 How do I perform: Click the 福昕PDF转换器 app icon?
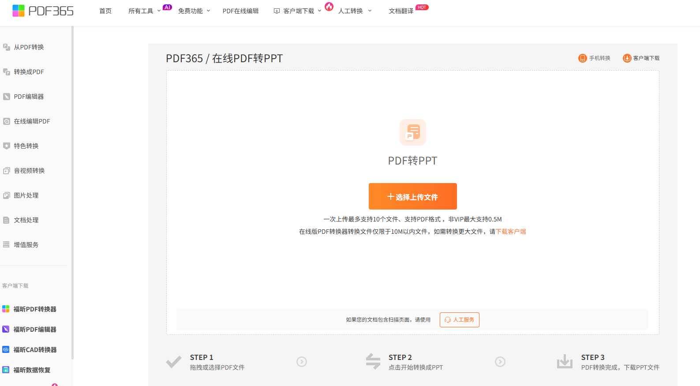(6, 309)
